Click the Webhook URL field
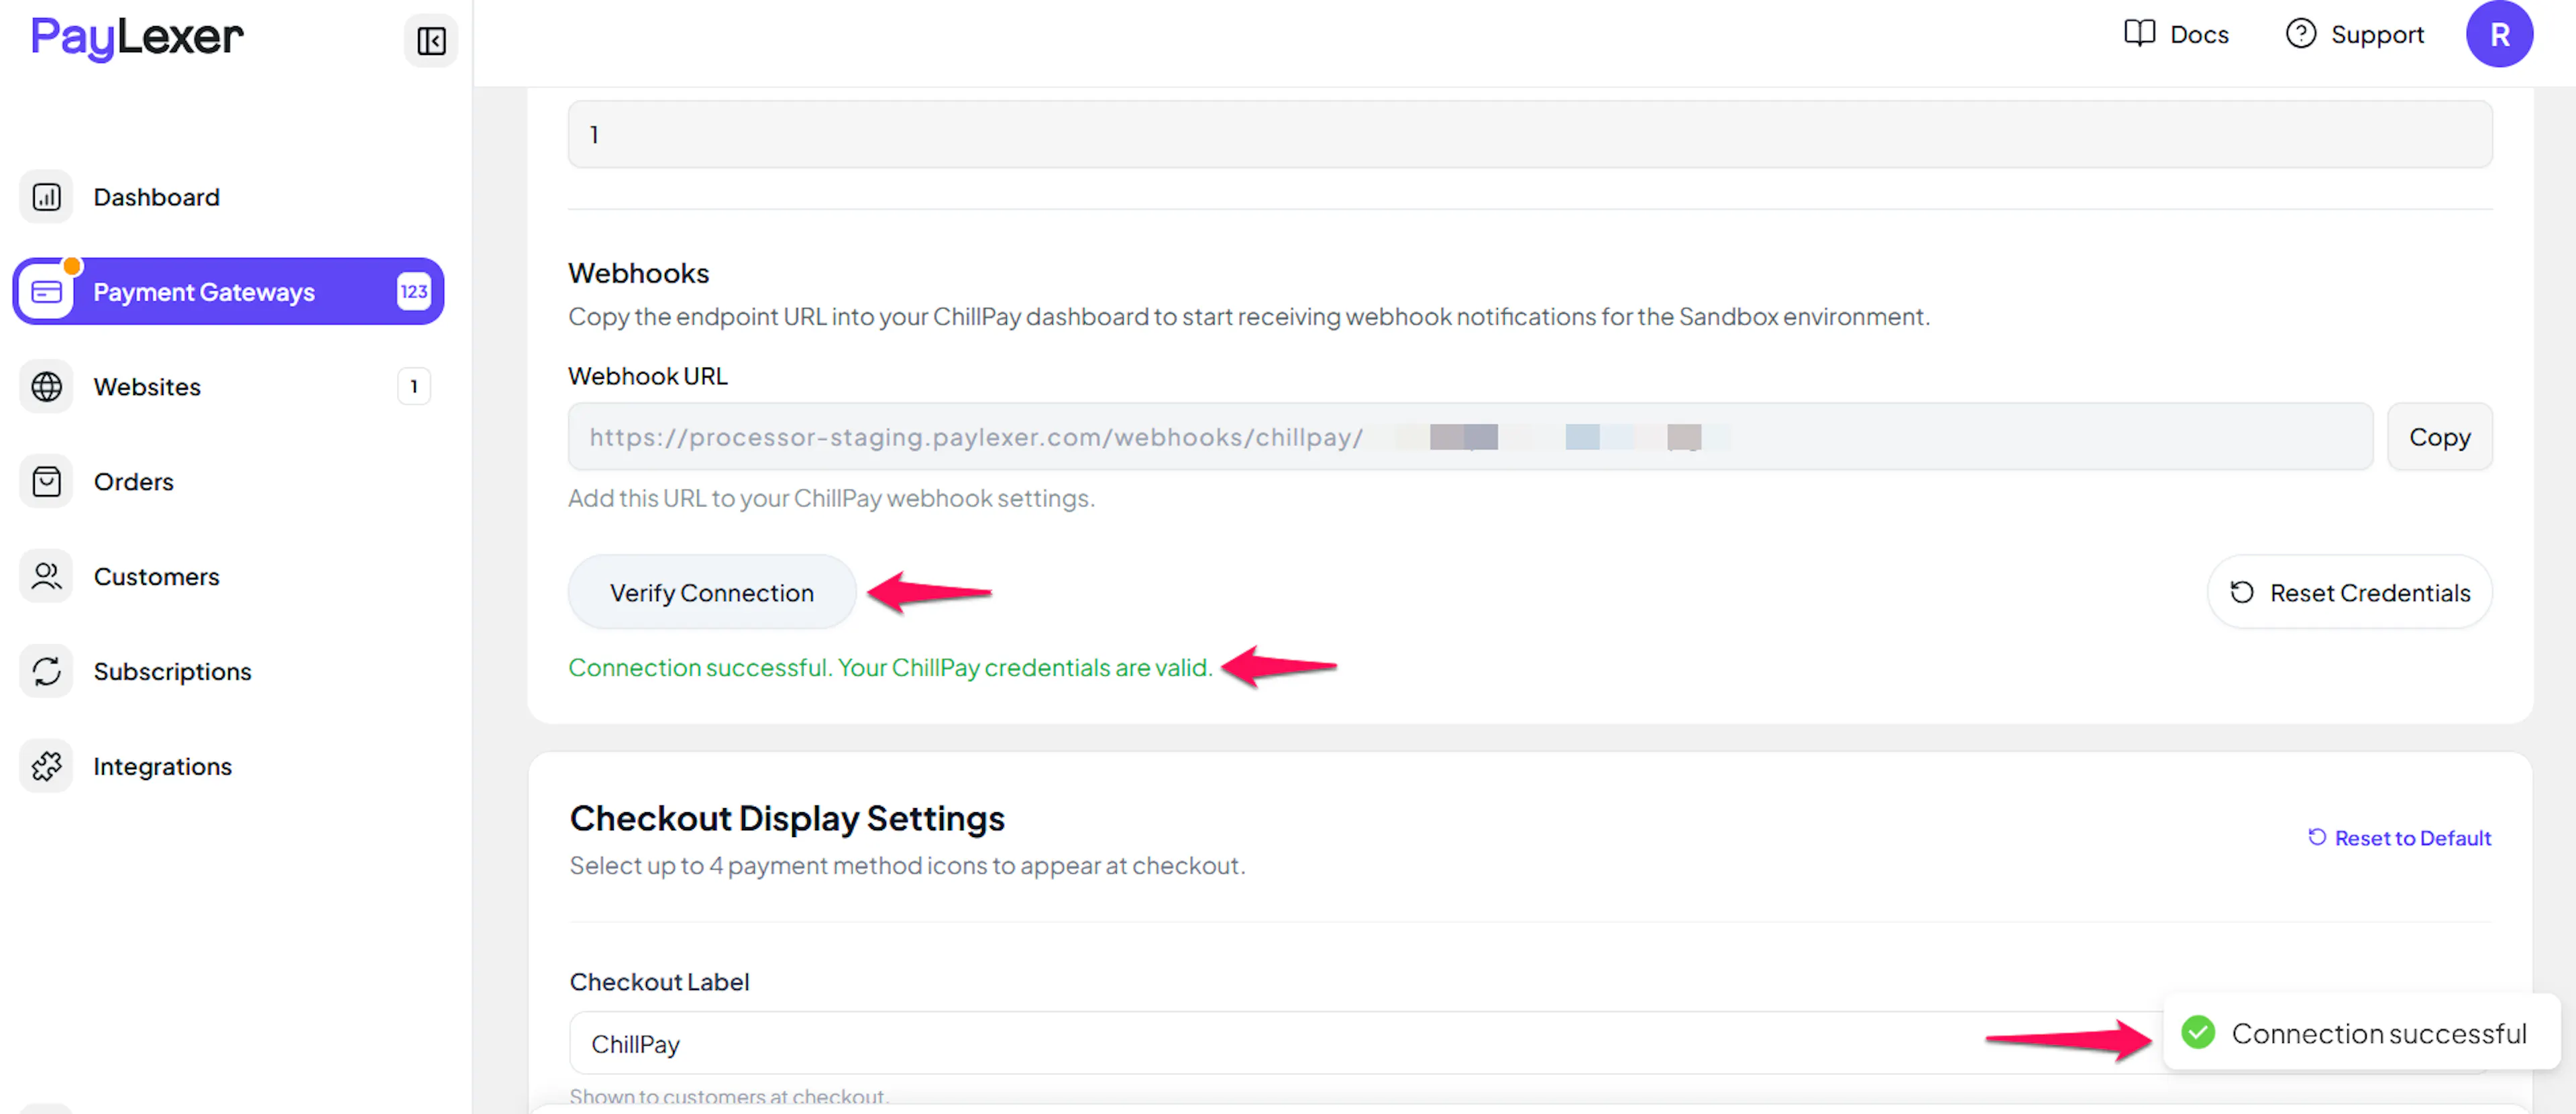Viewport: 2576px width, 1114px height. (x=1470, y=437)
